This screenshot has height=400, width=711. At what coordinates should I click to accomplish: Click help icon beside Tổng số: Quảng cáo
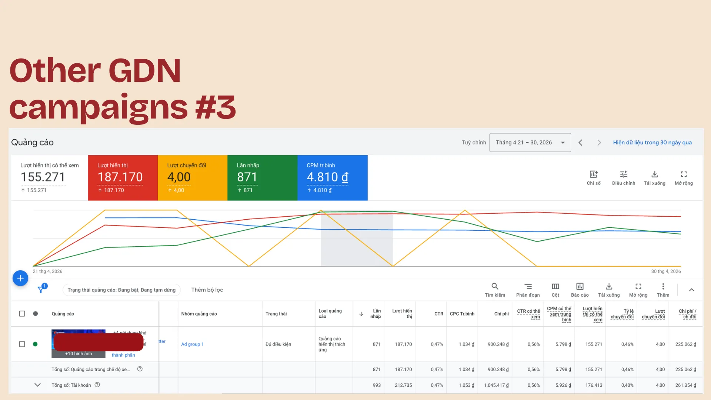(140, 369)
